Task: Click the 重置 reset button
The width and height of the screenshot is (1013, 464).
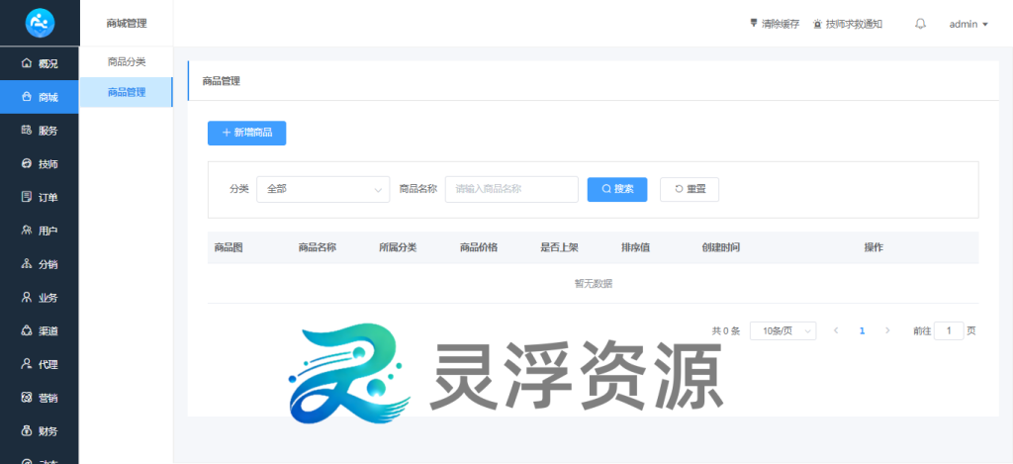Action: [690, 189]
